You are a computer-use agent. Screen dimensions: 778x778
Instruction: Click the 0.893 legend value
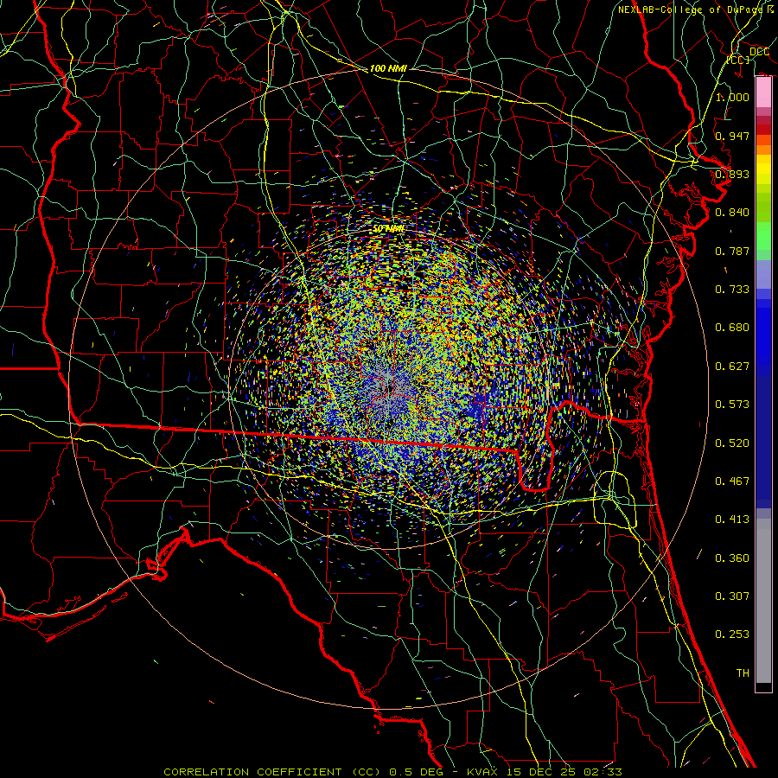coord(732,174)
